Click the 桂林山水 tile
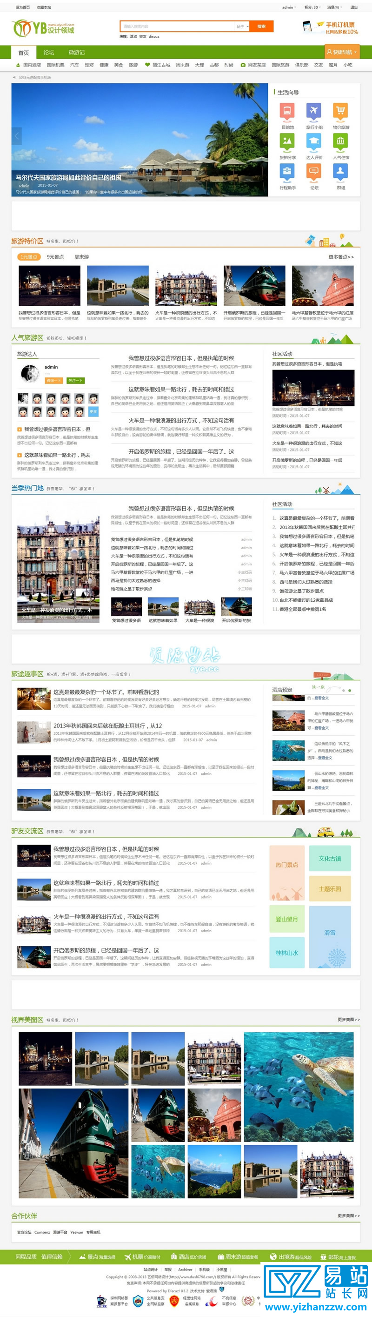 (286, 952)
